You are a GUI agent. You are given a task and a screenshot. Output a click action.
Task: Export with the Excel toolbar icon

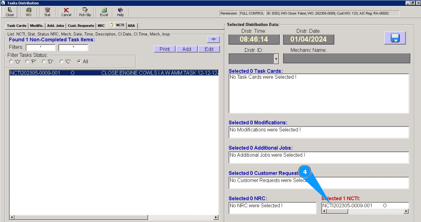104,12
